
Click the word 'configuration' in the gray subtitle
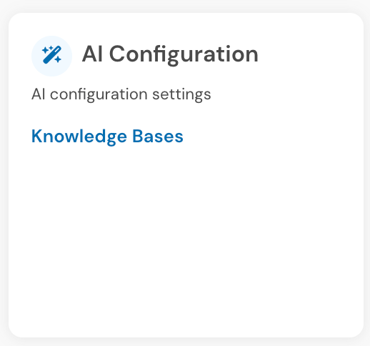99,95
